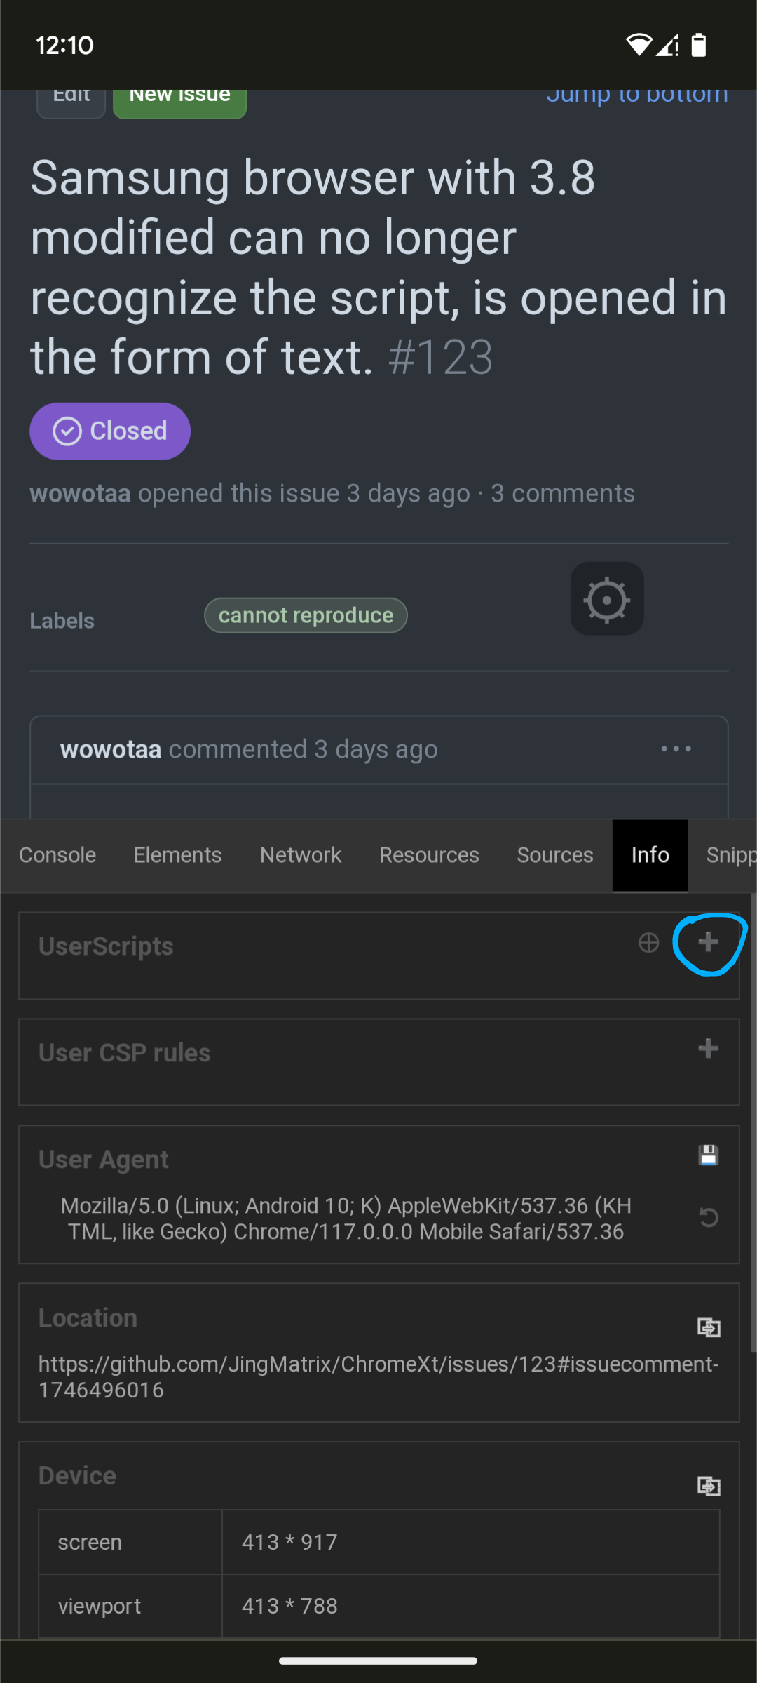Add a new UserScript with the plus icon
The height and width of the screenshot is (1683, 757).
pyautogui.click(x=708, y=943)
